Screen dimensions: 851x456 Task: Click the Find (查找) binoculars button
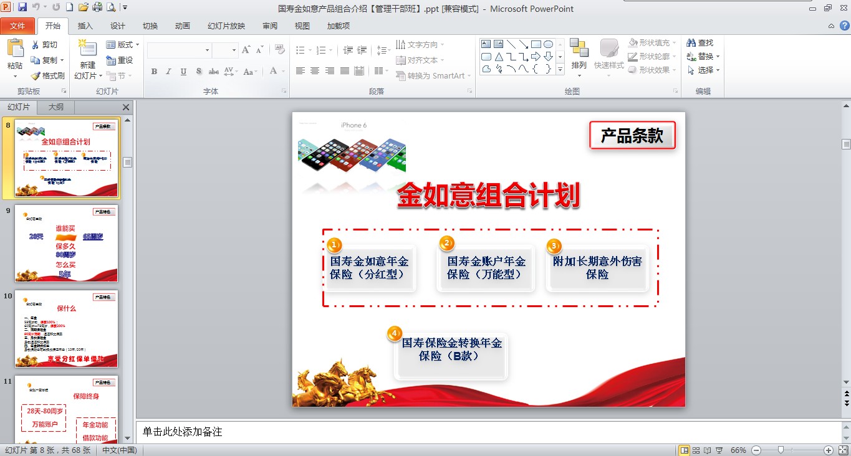(x=700, y=43)
